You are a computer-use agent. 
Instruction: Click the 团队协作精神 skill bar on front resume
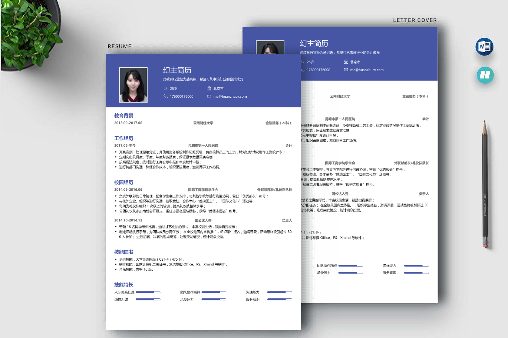(x=214, y=292)
